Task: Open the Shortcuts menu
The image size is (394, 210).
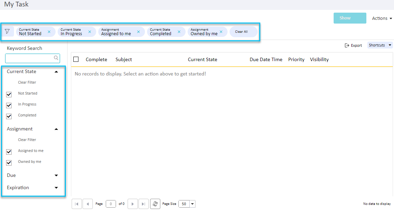Action: [380, 45]
